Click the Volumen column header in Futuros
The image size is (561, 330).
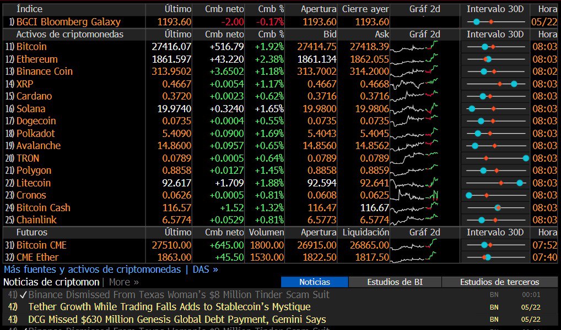click(267, 232)
